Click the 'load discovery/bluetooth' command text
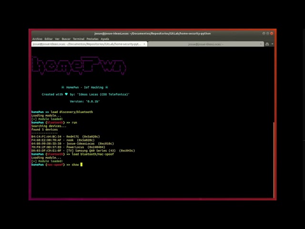Viewport: 305px width, 229px height. click(x=72, y=112)
